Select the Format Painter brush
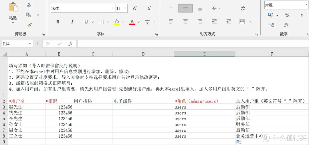The image size is (309, 145). (29, 25)
